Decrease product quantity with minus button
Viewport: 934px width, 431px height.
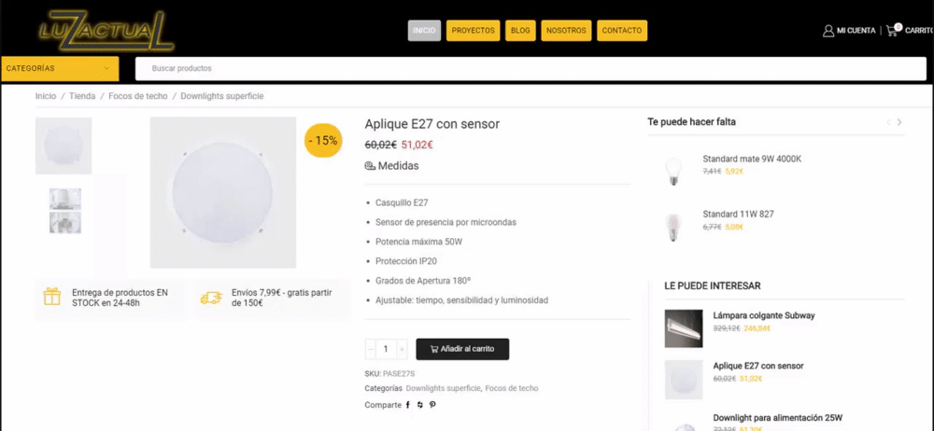pyautogui.click(x=371, y=349)
